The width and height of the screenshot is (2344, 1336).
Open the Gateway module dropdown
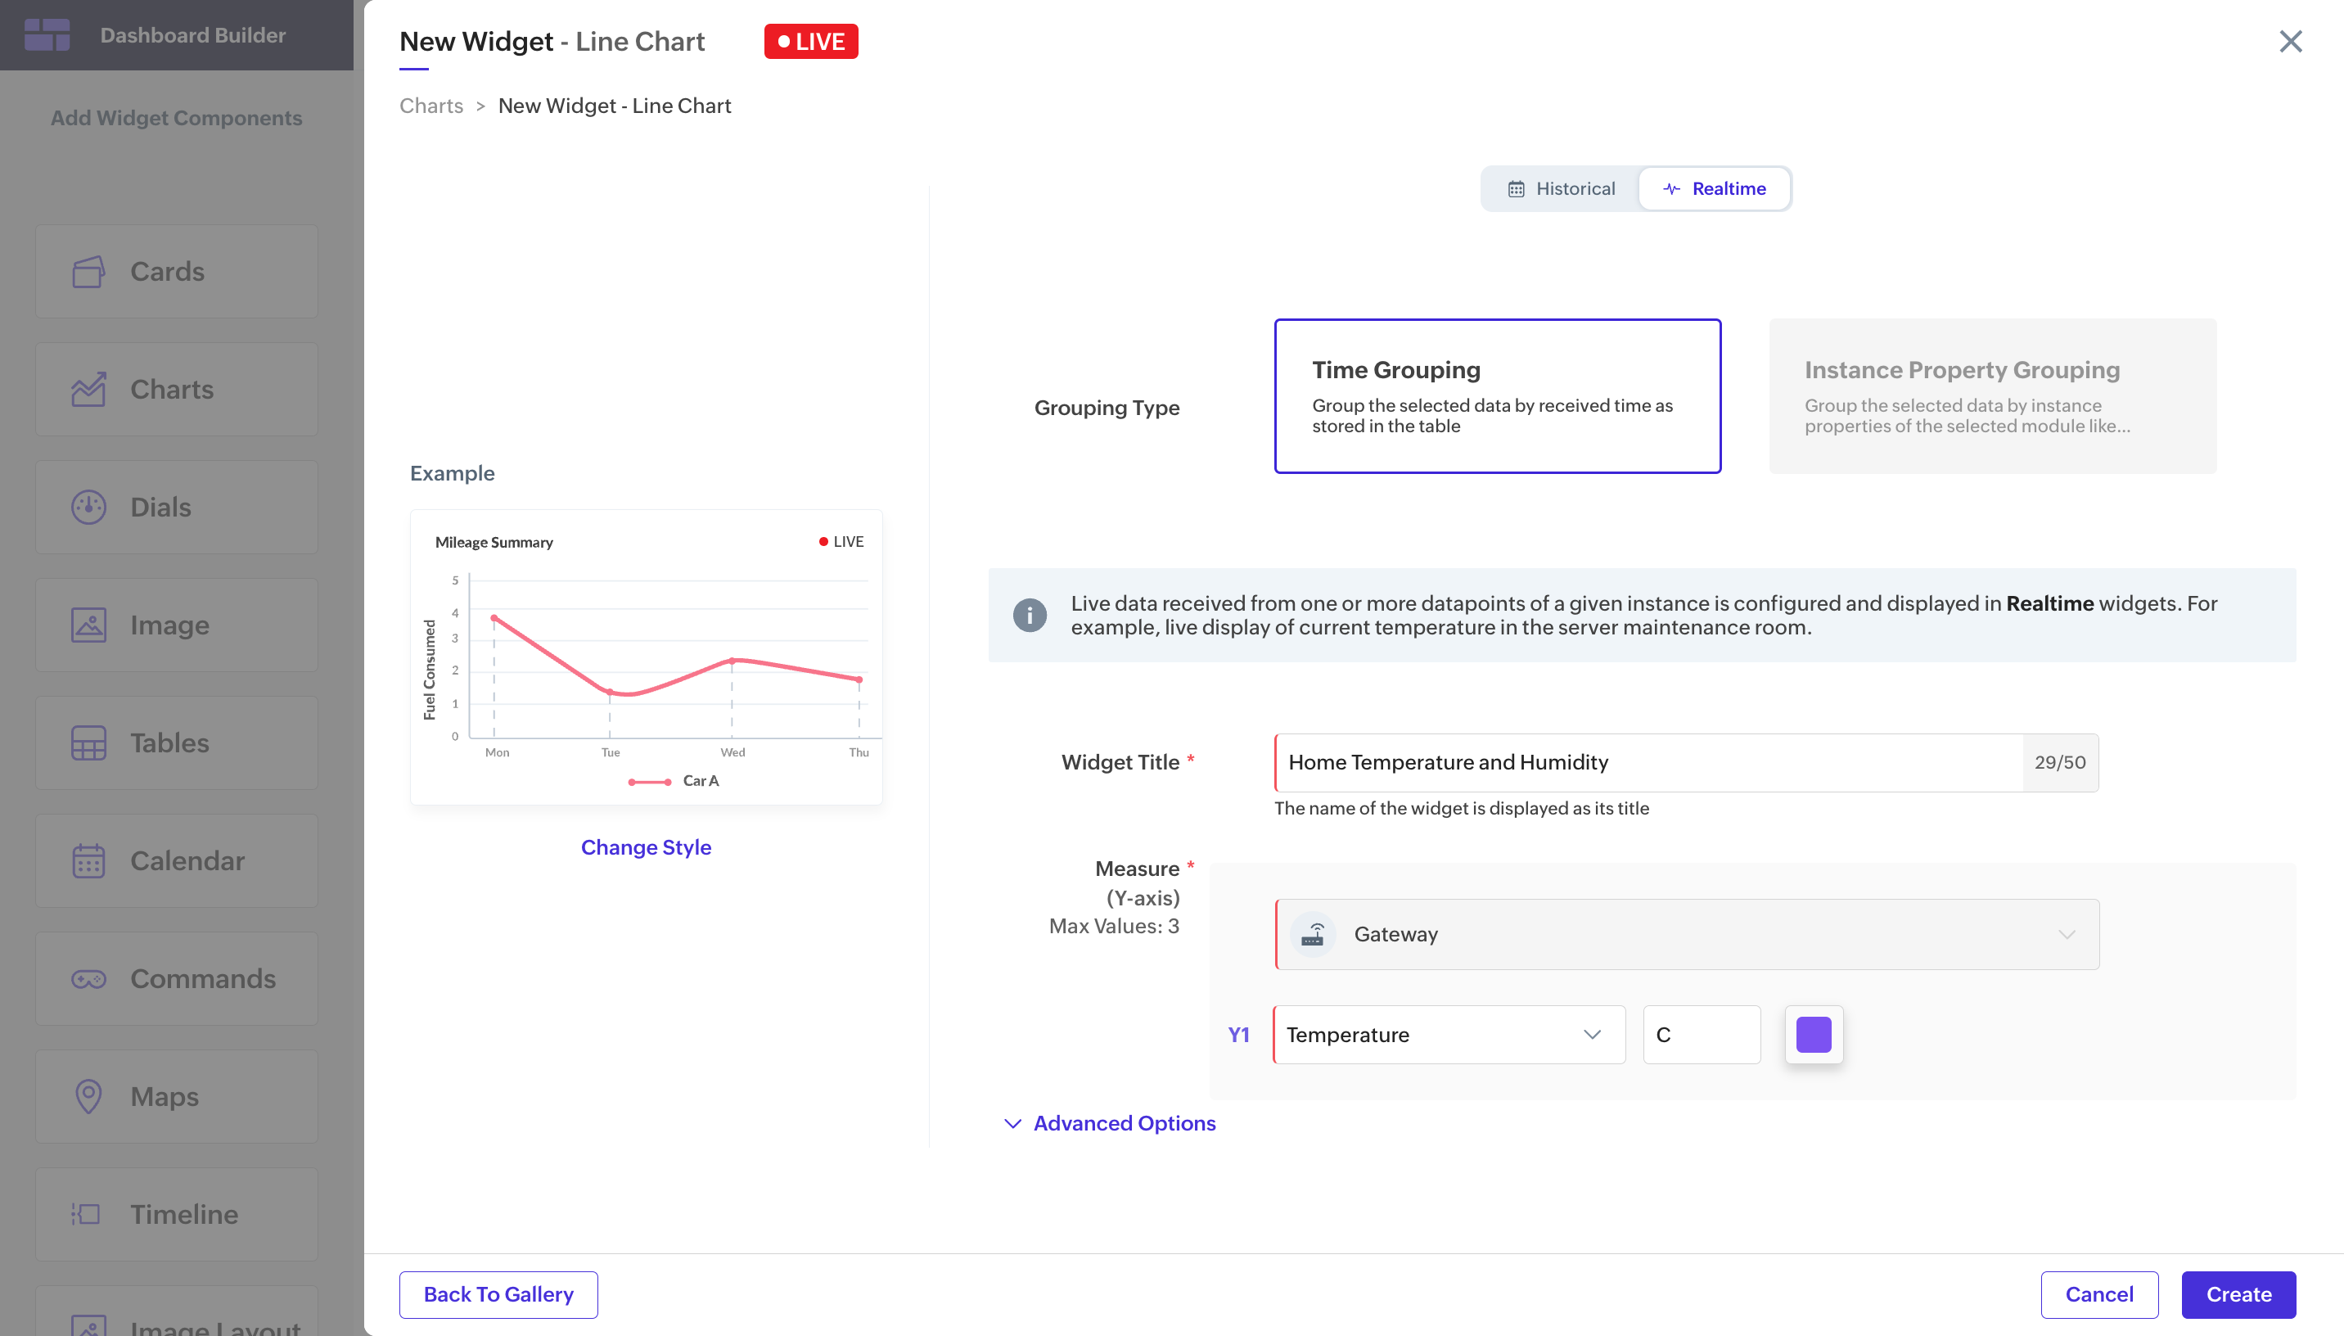(1685, 934)
